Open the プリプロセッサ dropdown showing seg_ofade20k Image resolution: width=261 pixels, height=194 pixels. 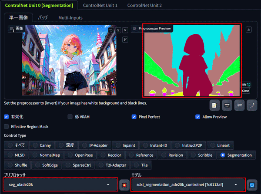tap(61, 184)
